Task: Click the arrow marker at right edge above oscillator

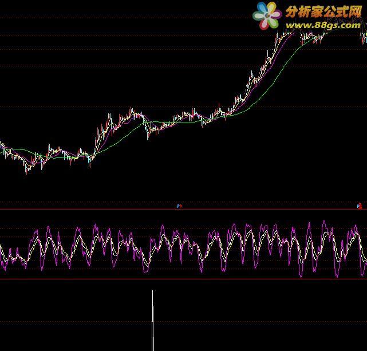Action: coord(360,206)
